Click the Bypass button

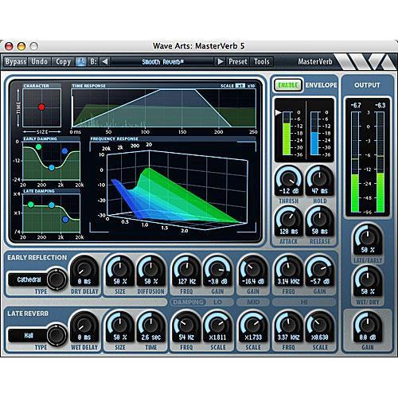tap(16, 62)
